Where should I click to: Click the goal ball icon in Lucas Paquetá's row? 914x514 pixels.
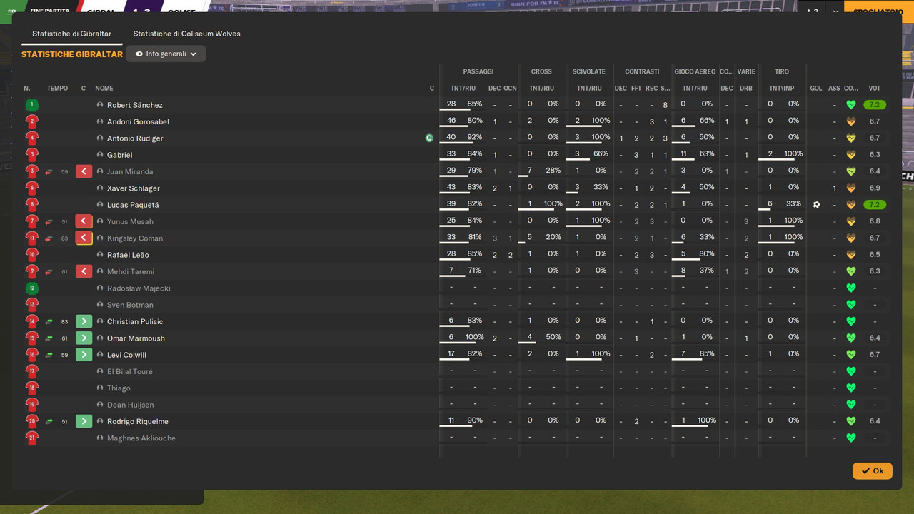816,205
